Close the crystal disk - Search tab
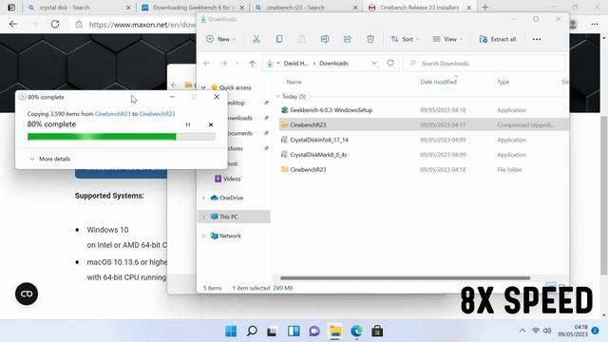 click(x=128, y=8)
